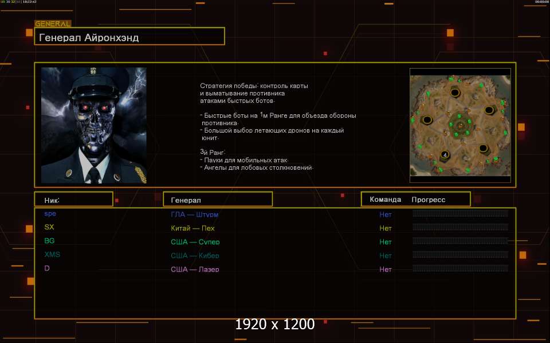Viewport: 550px width, 343px height.
Task: Click team value 'Нет' in SX row
Action: coord(385,228)
